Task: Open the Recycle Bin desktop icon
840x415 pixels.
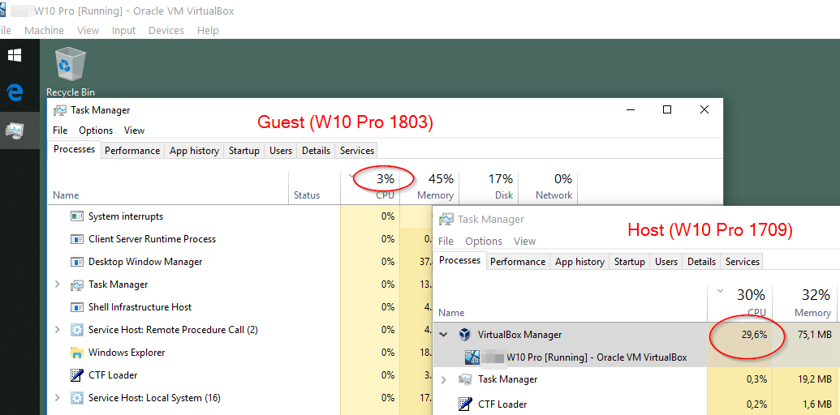Action: coord(70,71)
